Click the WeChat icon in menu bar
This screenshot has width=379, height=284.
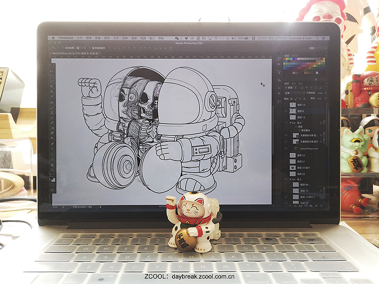point(177,38)
